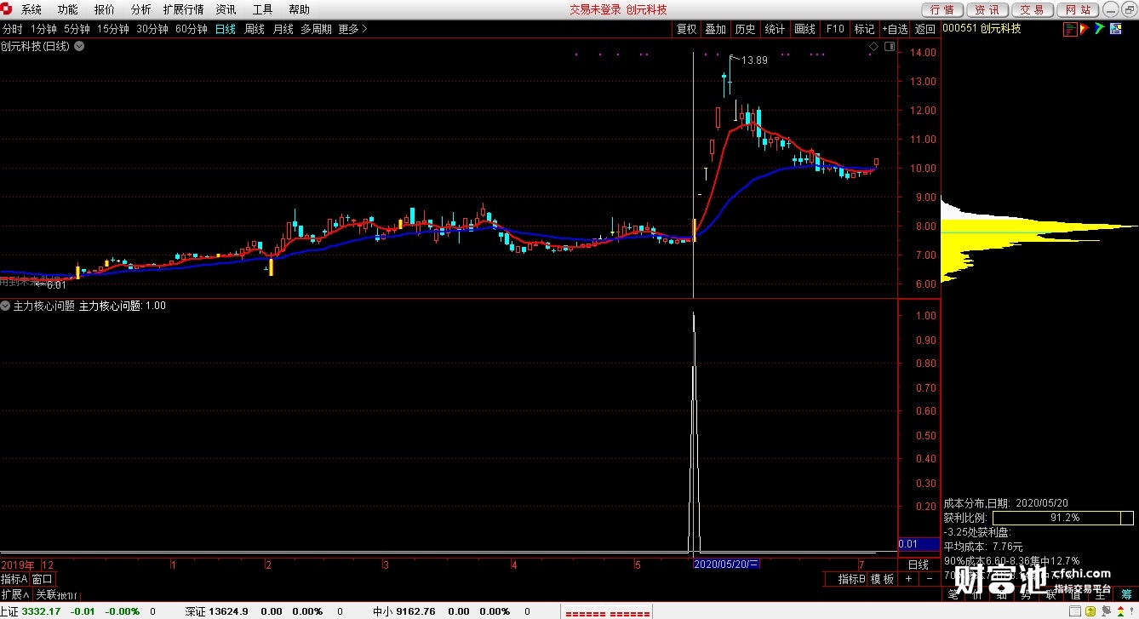
Task: Click the 标记 toolbar button
Action: click(x=865, y=29)
